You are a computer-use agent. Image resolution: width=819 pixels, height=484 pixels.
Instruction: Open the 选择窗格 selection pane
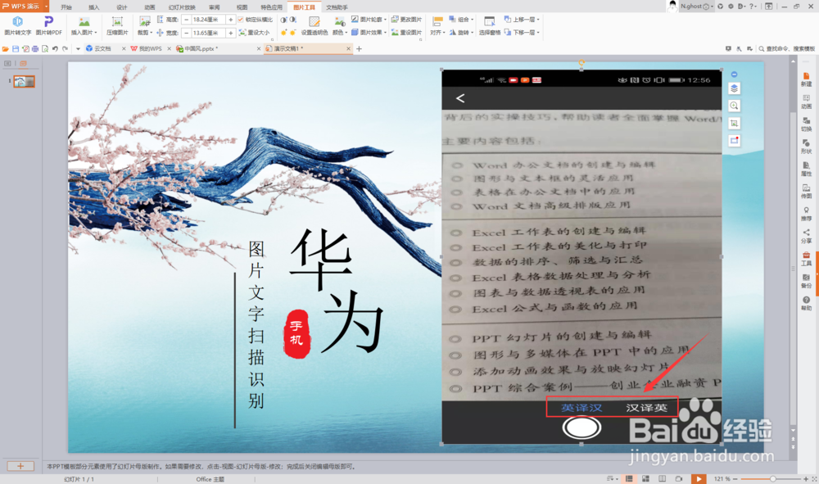click(490, 25)
